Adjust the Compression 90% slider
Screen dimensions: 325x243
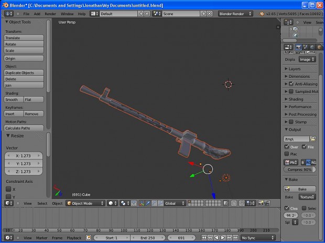[300, 169]
